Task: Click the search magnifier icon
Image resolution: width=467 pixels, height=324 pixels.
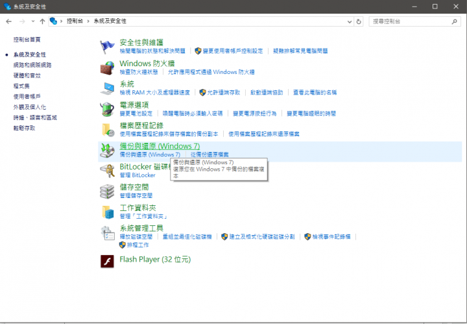Action: [x=454, y=21]
